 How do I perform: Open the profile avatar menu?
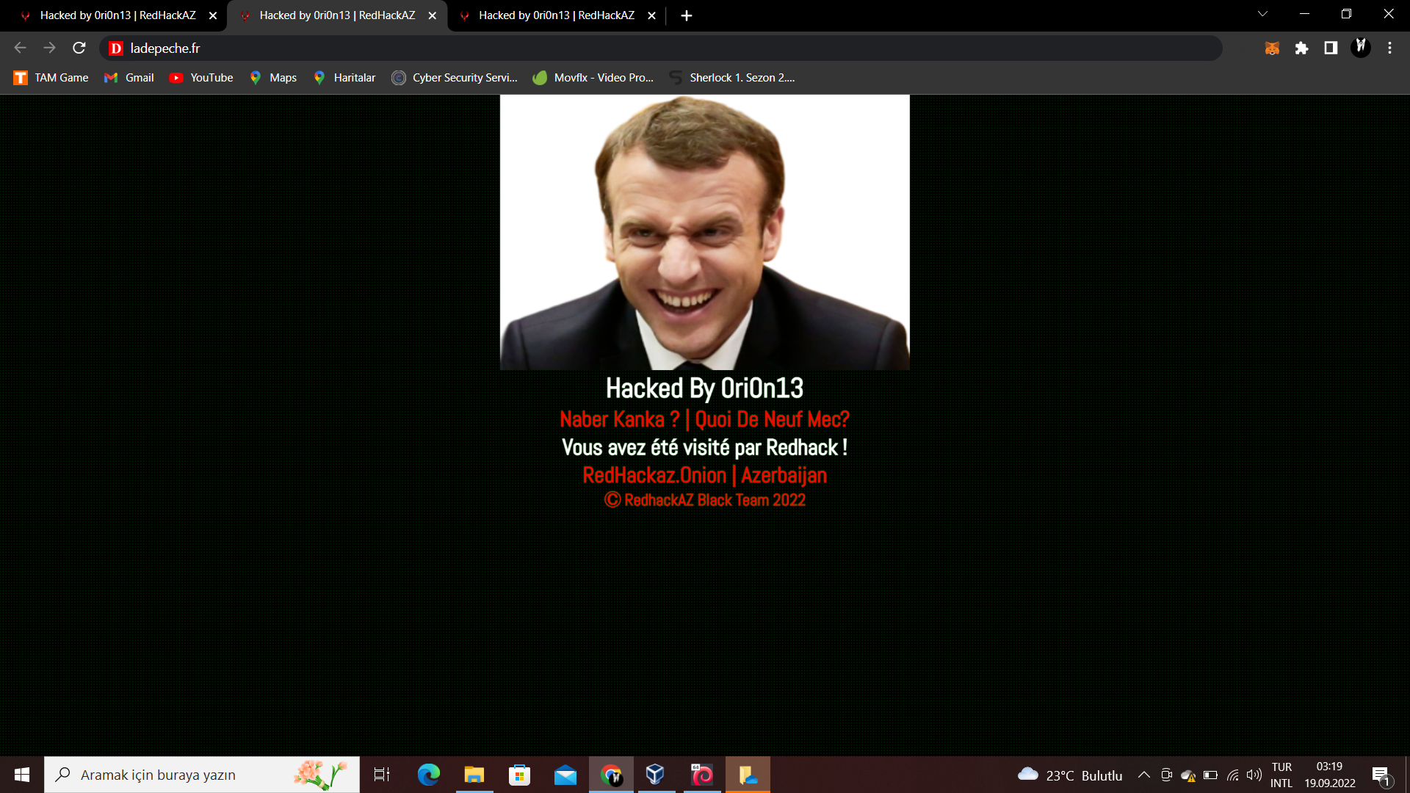click(1360, 48)
